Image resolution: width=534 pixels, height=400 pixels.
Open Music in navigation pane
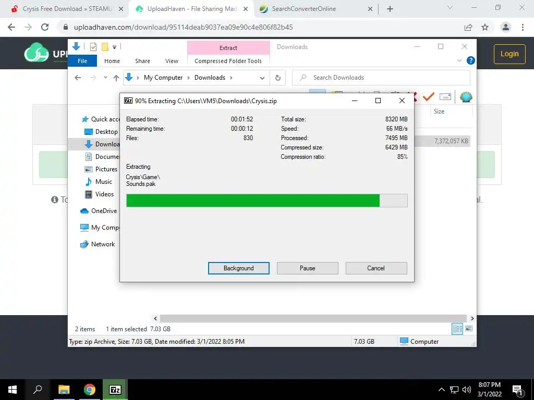point(99,182)
